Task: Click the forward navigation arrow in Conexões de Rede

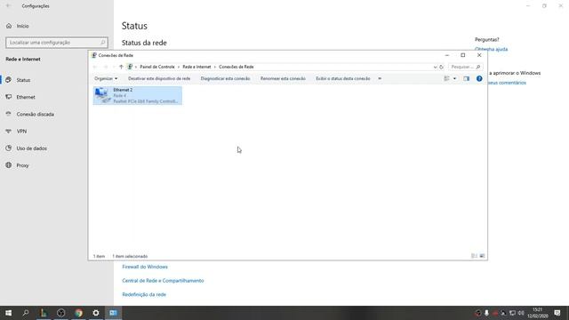Action: [106, 67]
